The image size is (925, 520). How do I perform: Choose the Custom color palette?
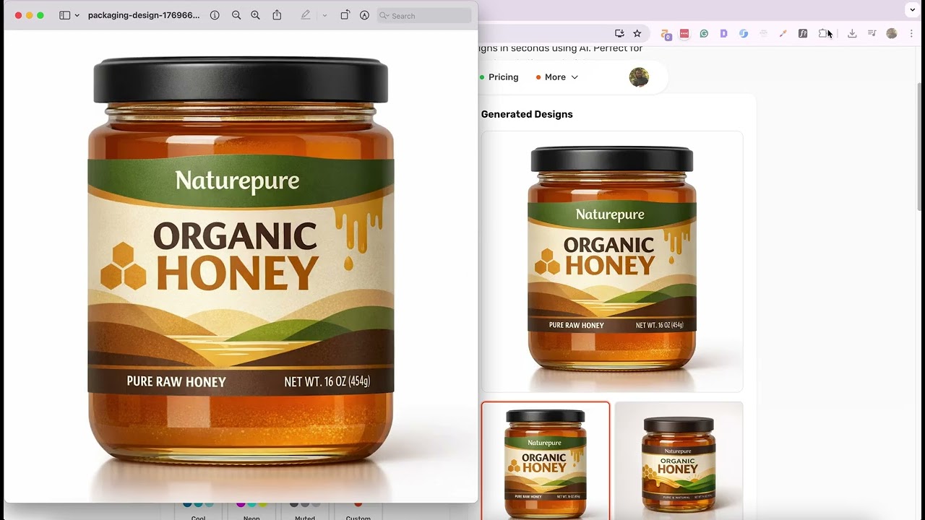coord(358,511)
